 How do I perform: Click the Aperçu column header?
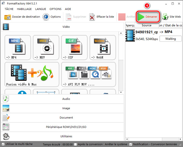tap(130, 25)
